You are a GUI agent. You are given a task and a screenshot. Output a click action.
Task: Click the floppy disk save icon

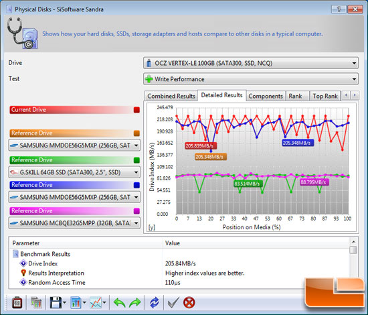tap(56, 302)
